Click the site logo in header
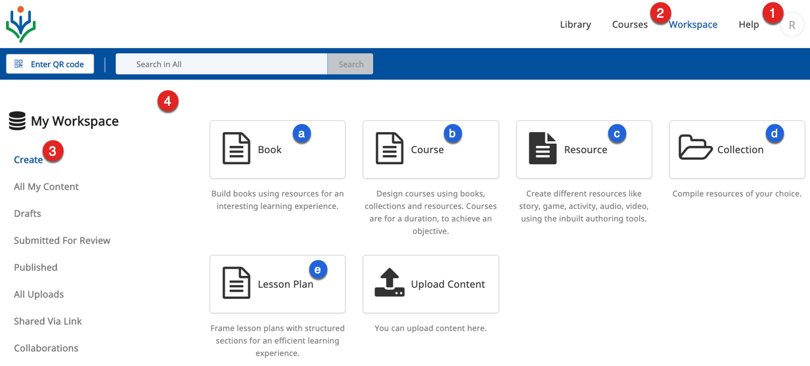The image size is (810, 366). coord(21,24)
